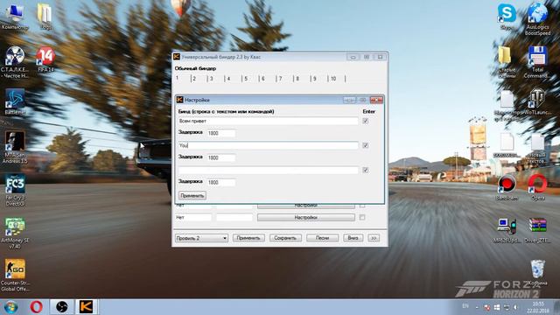560x315 pixels.
Task: Show hidden tray icons arrow
Action: point(477,307)
